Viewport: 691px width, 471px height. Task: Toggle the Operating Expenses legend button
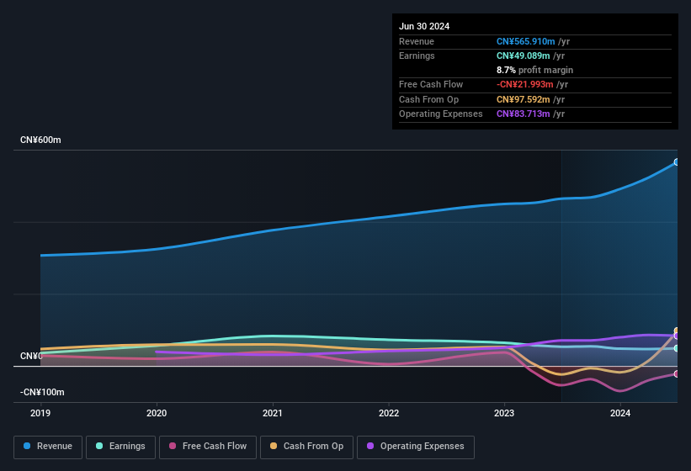(416, 447)
